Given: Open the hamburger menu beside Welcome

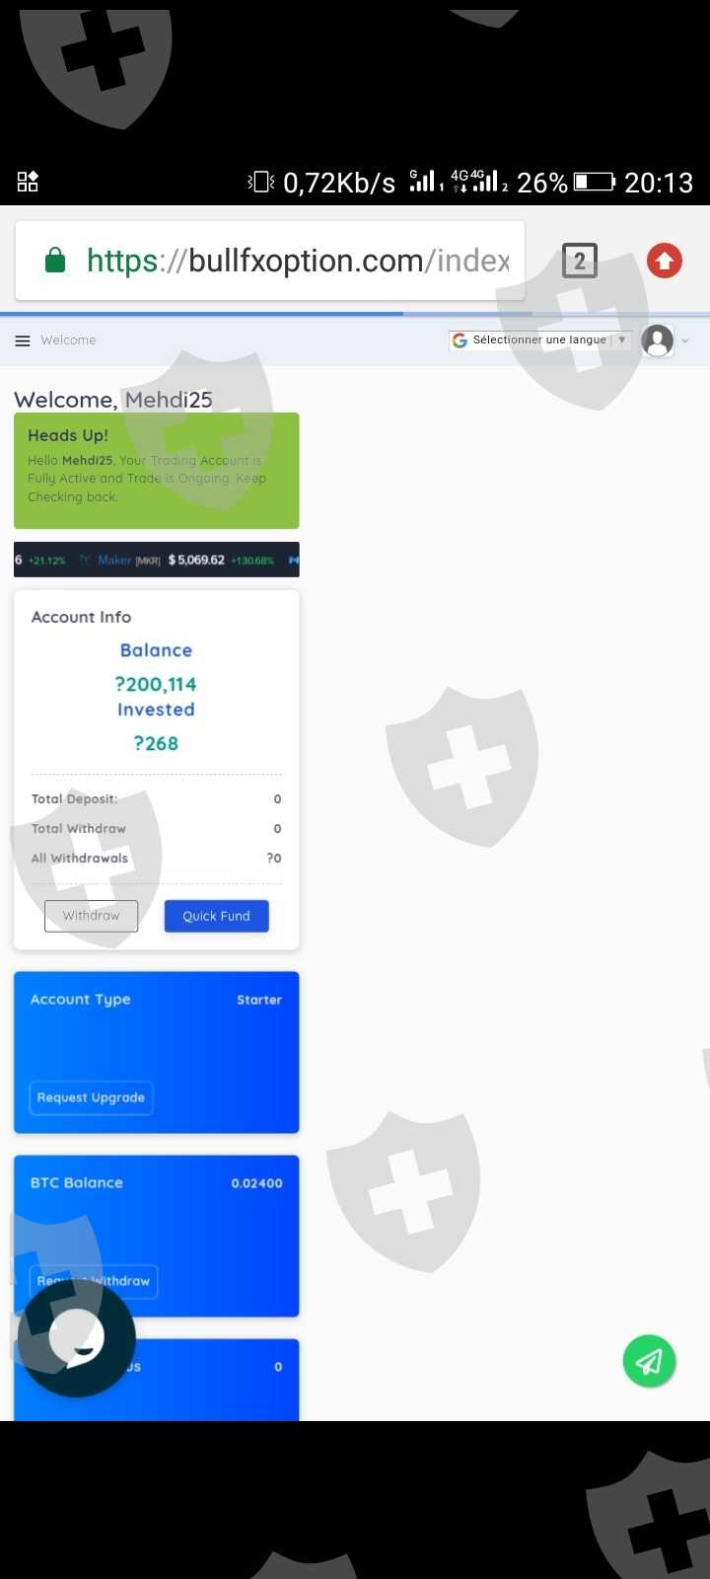Looking at the screenshot, I should (x=23, y=340).
